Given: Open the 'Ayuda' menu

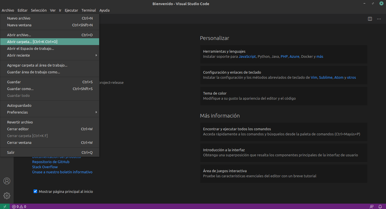Looking at the screenshot, I should point(104,10).
